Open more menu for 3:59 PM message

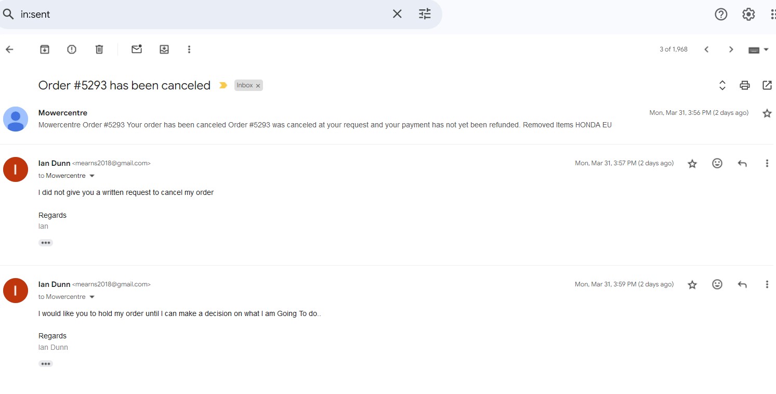[767, 284]
